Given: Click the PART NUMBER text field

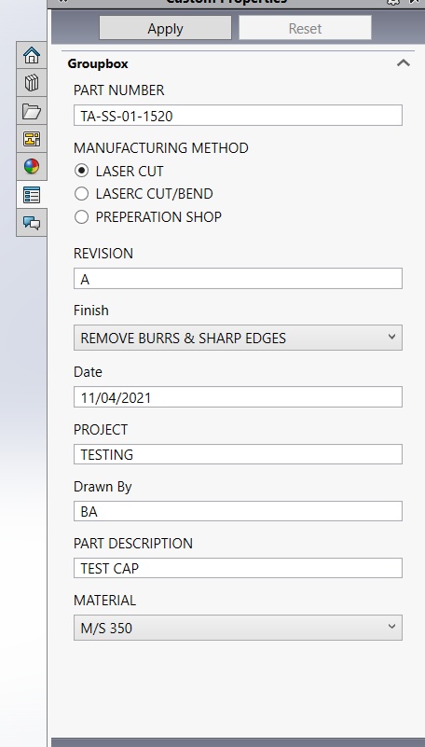Looking at the screenshot, I should [x=238, y=116].
